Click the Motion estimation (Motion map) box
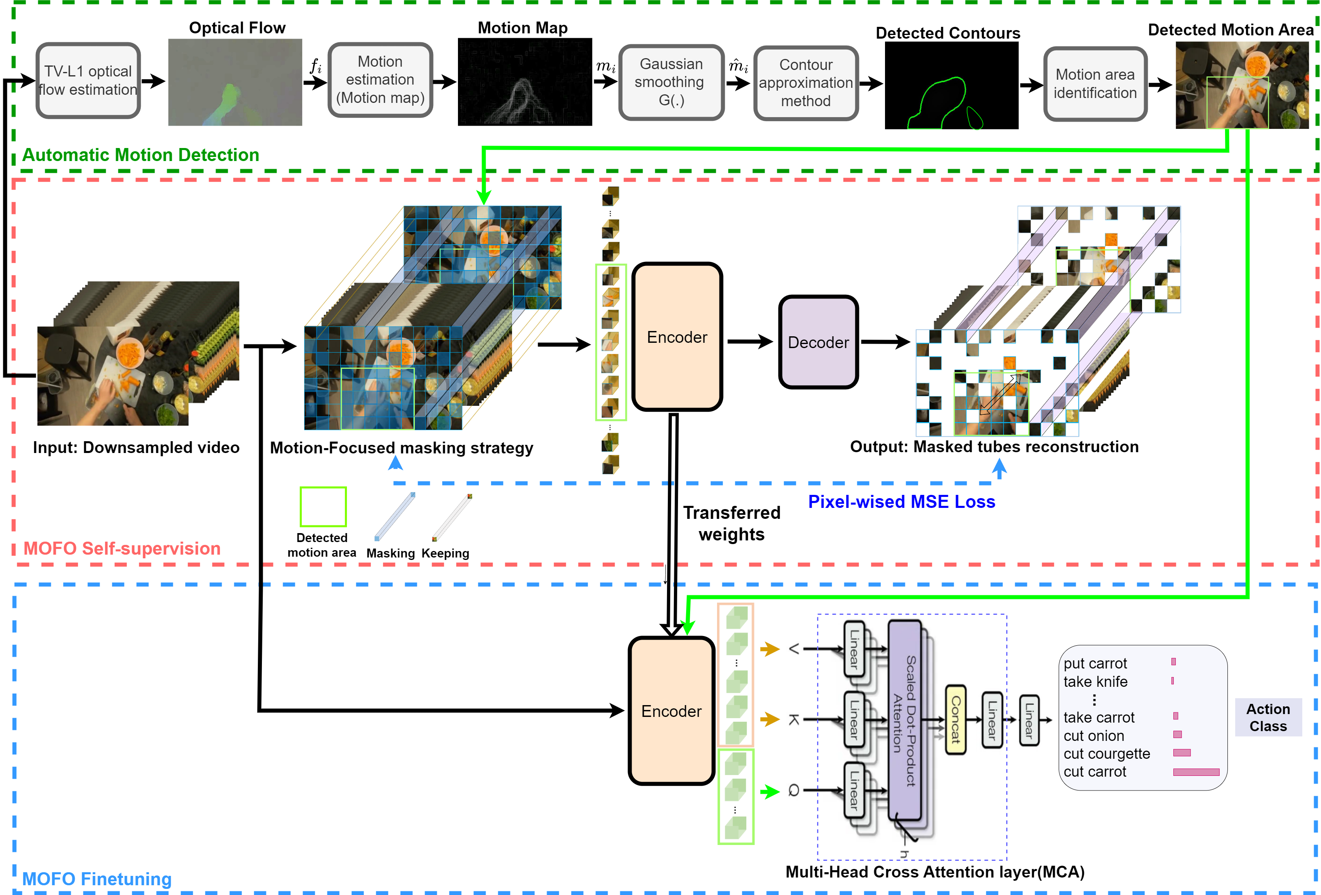 coord(380,80)
